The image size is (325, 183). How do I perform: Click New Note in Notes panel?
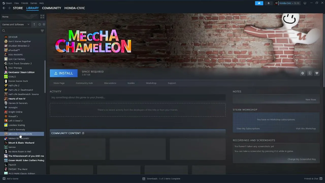click(x=311, y=100)
